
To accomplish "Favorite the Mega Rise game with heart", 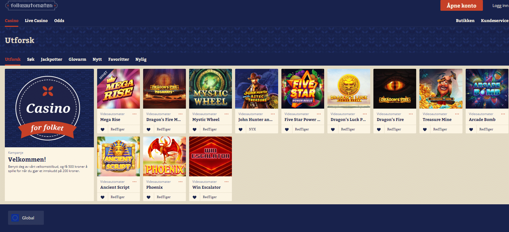I will tap(102, 129).
